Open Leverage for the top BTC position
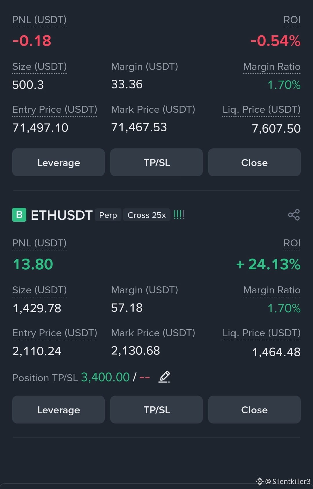This screenshot has width=313, height=489. (x=59, y=162)
